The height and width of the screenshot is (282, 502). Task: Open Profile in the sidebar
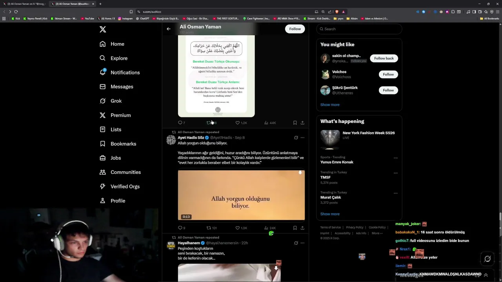click(x=113, y=201)
